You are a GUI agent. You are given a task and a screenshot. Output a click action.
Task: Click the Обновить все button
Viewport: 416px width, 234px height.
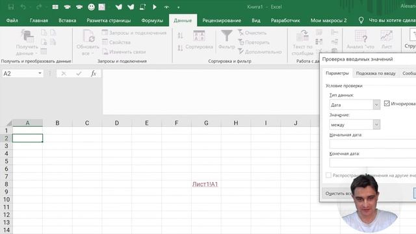pos(88,42)
